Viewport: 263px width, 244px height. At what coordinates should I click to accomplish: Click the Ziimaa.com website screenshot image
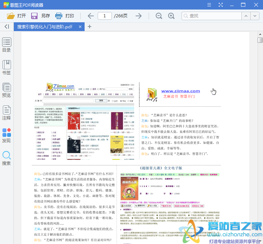point(84,121)
